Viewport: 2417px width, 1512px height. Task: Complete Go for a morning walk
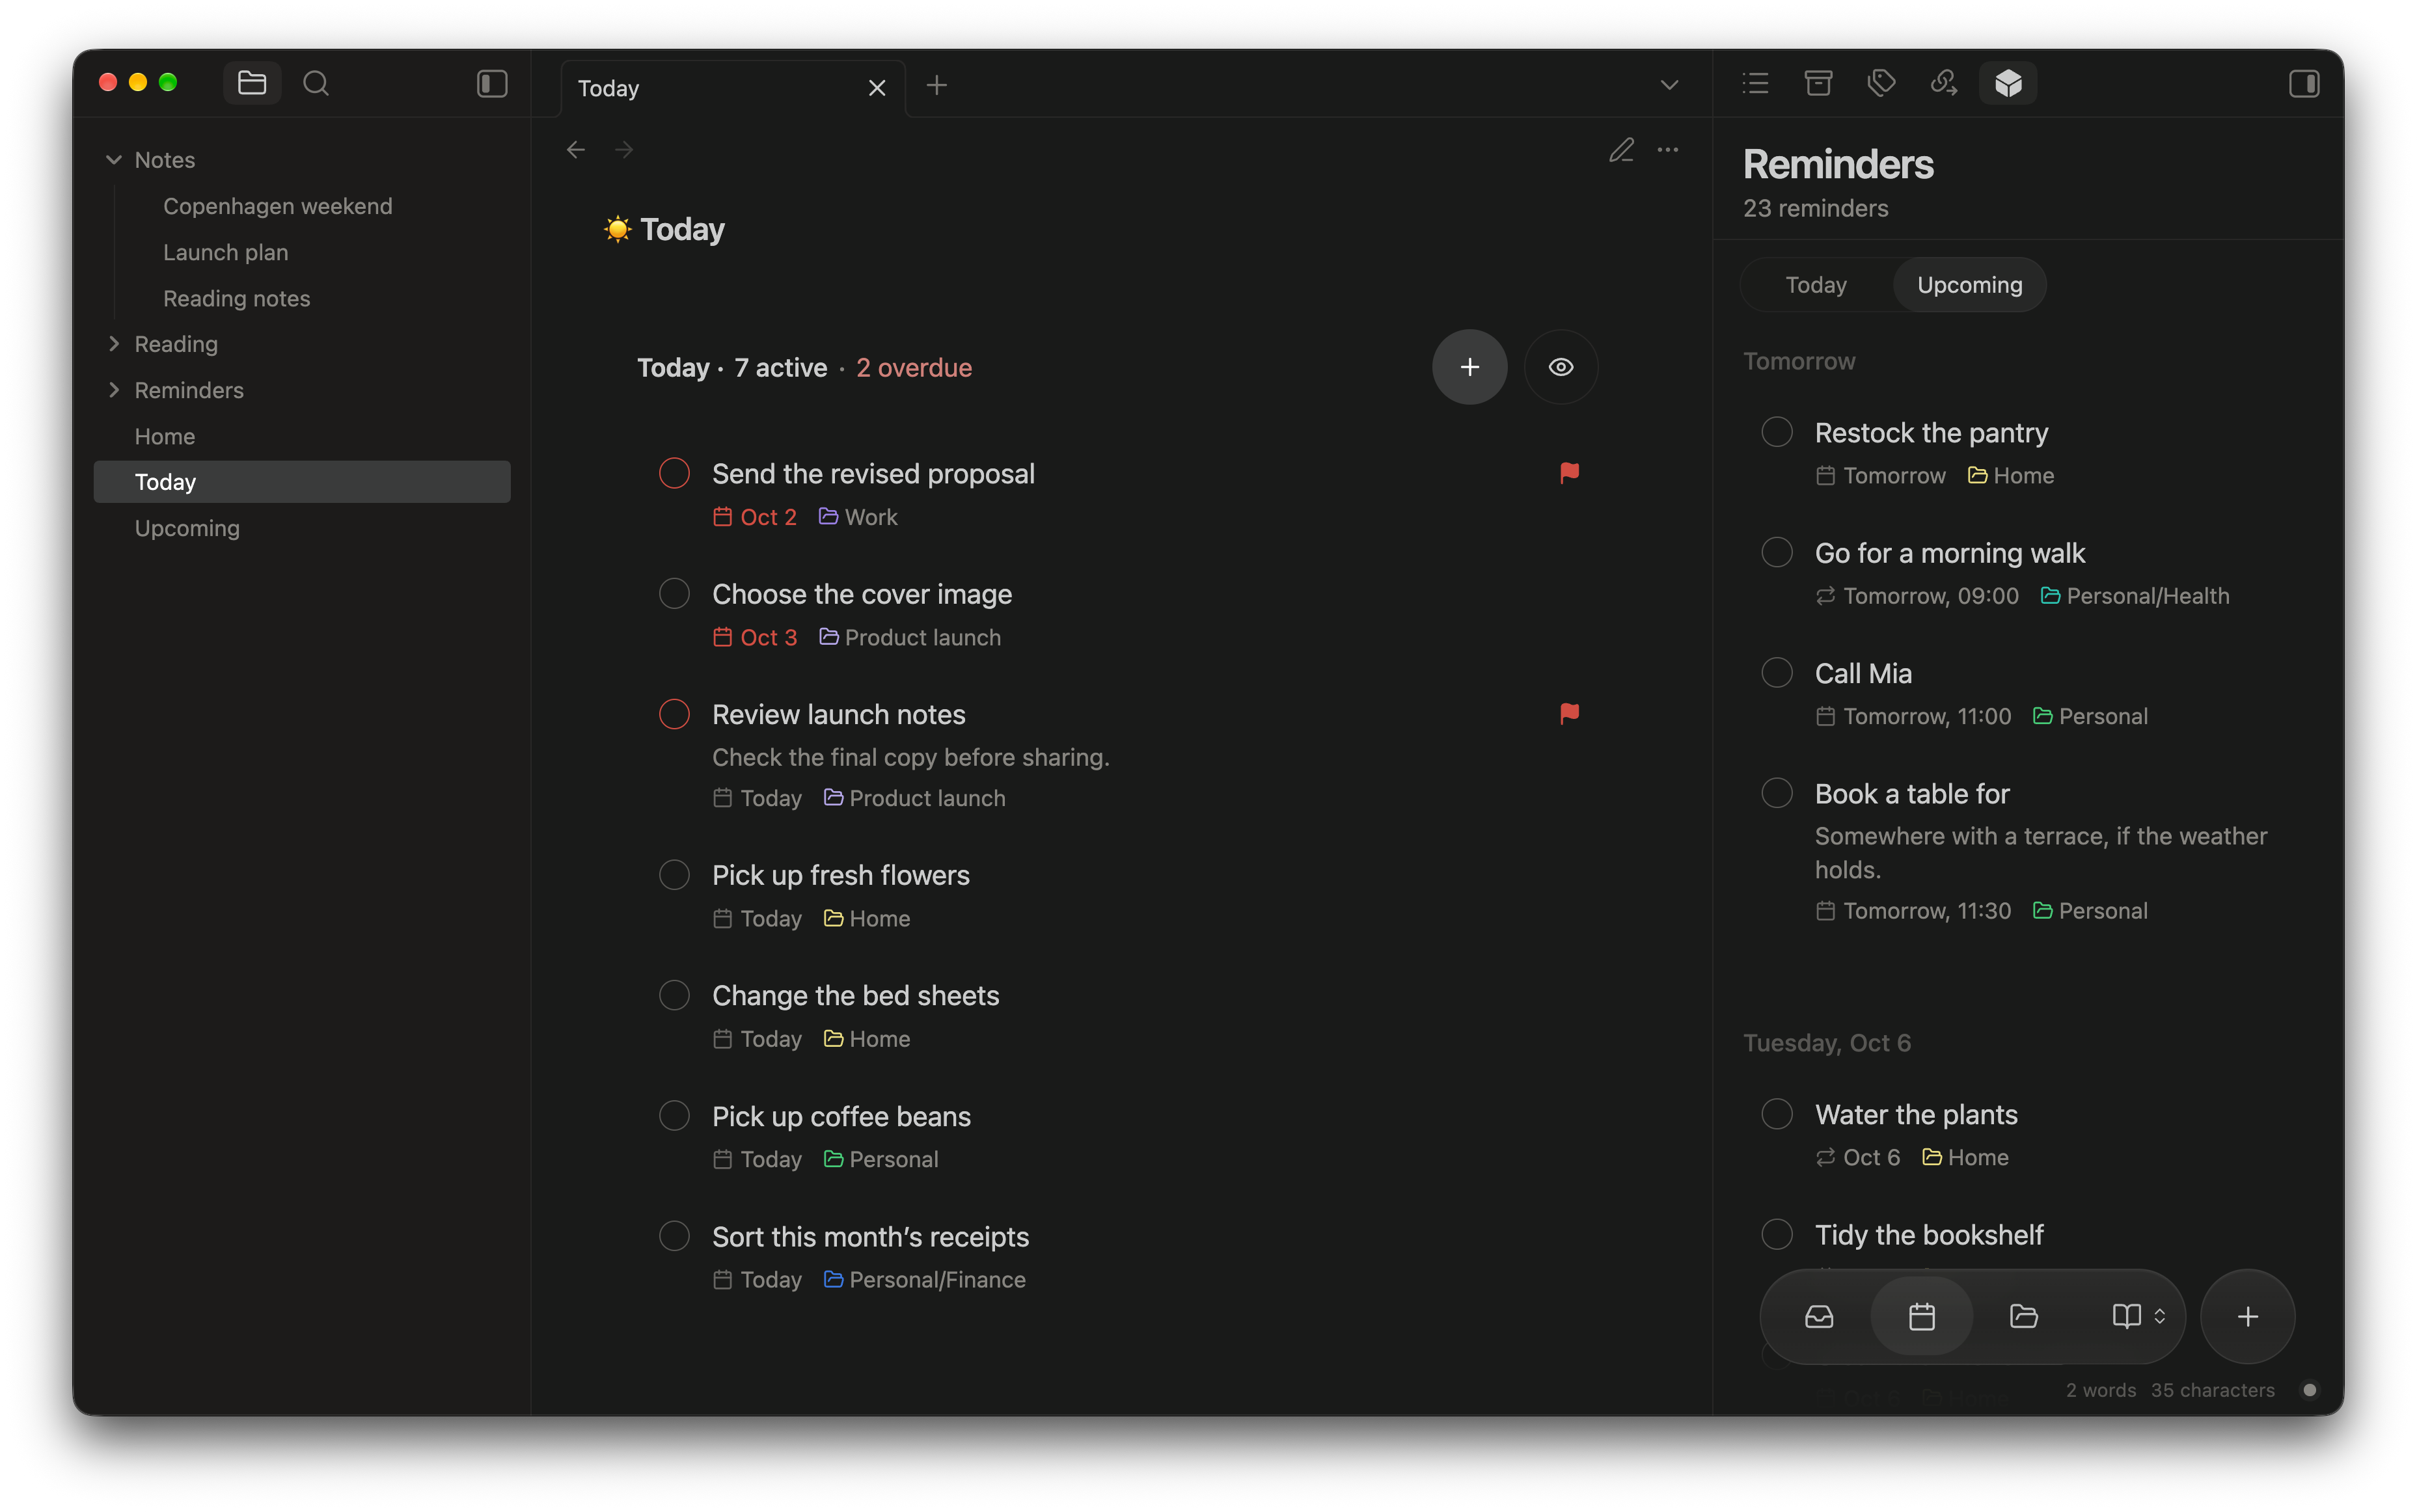tap(1776, 552)
